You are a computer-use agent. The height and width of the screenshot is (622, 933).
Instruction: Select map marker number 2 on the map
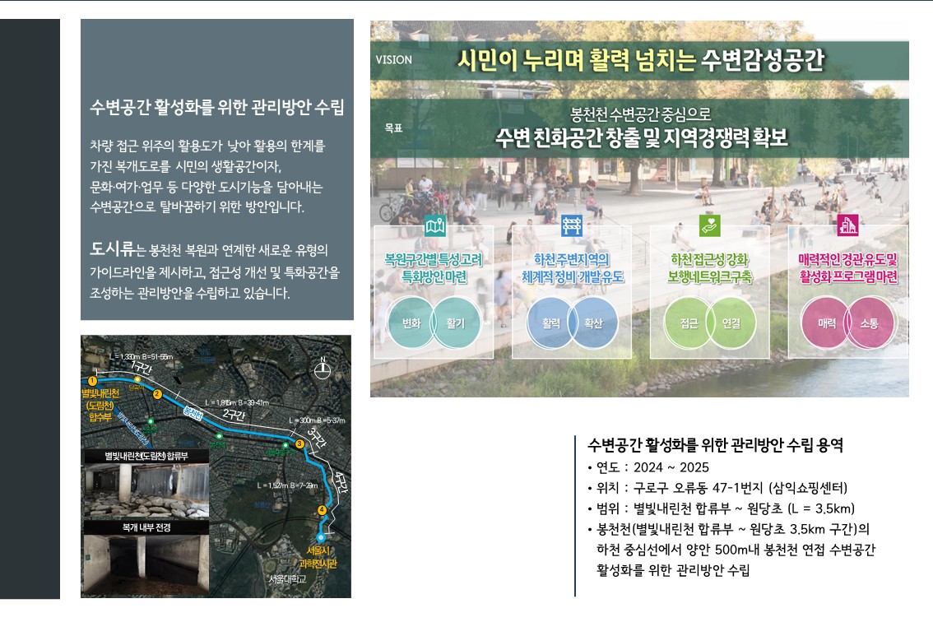(156, 394)
